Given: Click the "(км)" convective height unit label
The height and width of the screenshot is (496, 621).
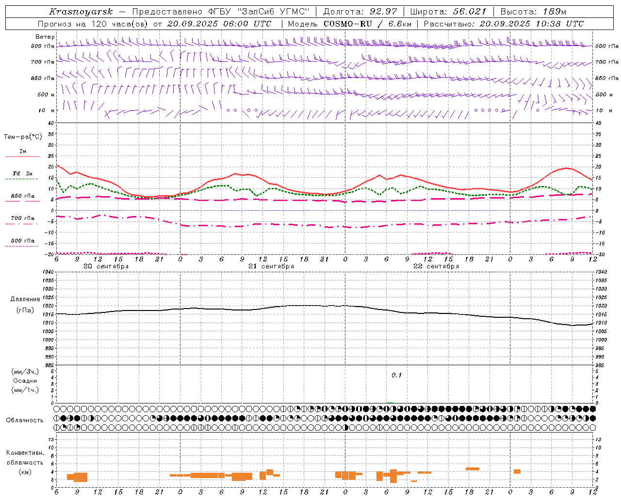Looking at the screenshot, I should click(25, 472).
